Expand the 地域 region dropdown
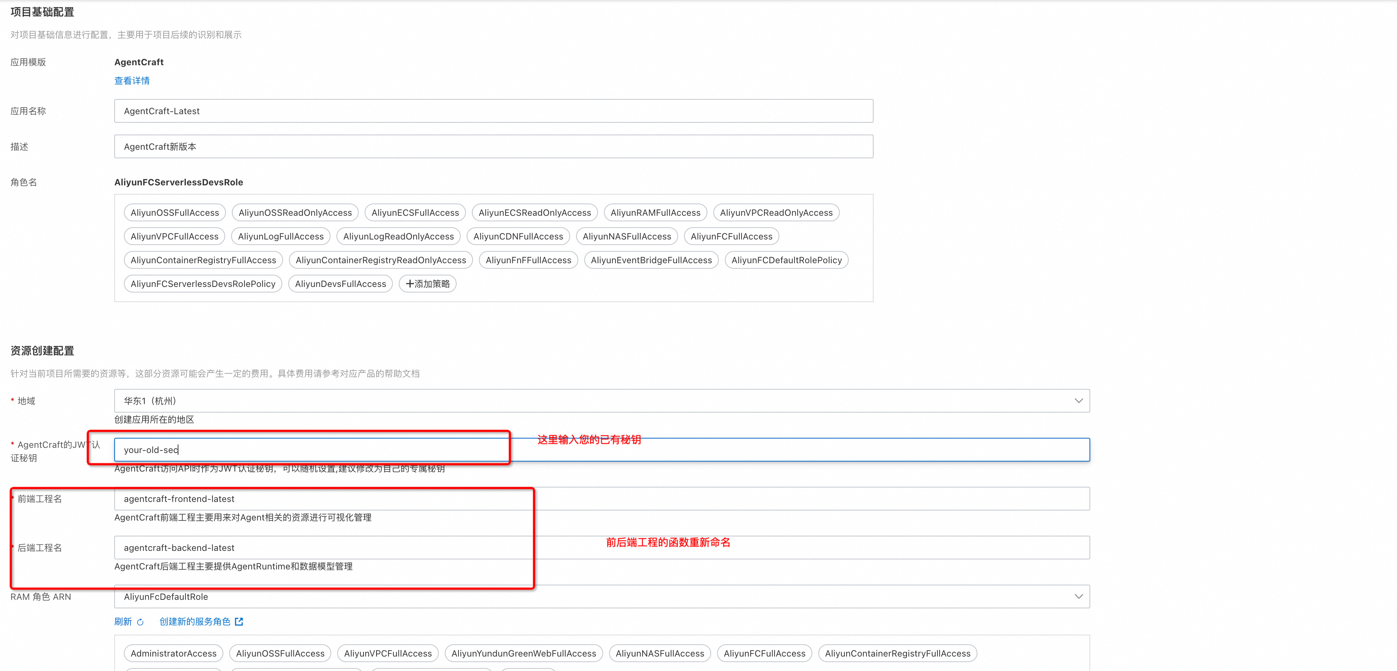 [x=602, y=401]
